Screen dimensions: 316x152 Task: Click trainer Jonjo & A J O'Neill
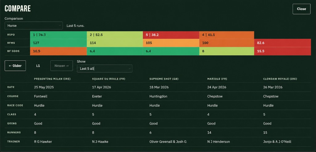(x=277, y=142)
